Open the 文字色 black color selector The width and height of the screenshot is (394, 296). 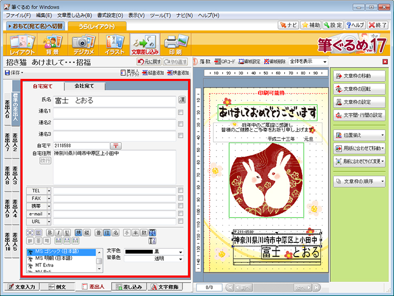(154, 252)
